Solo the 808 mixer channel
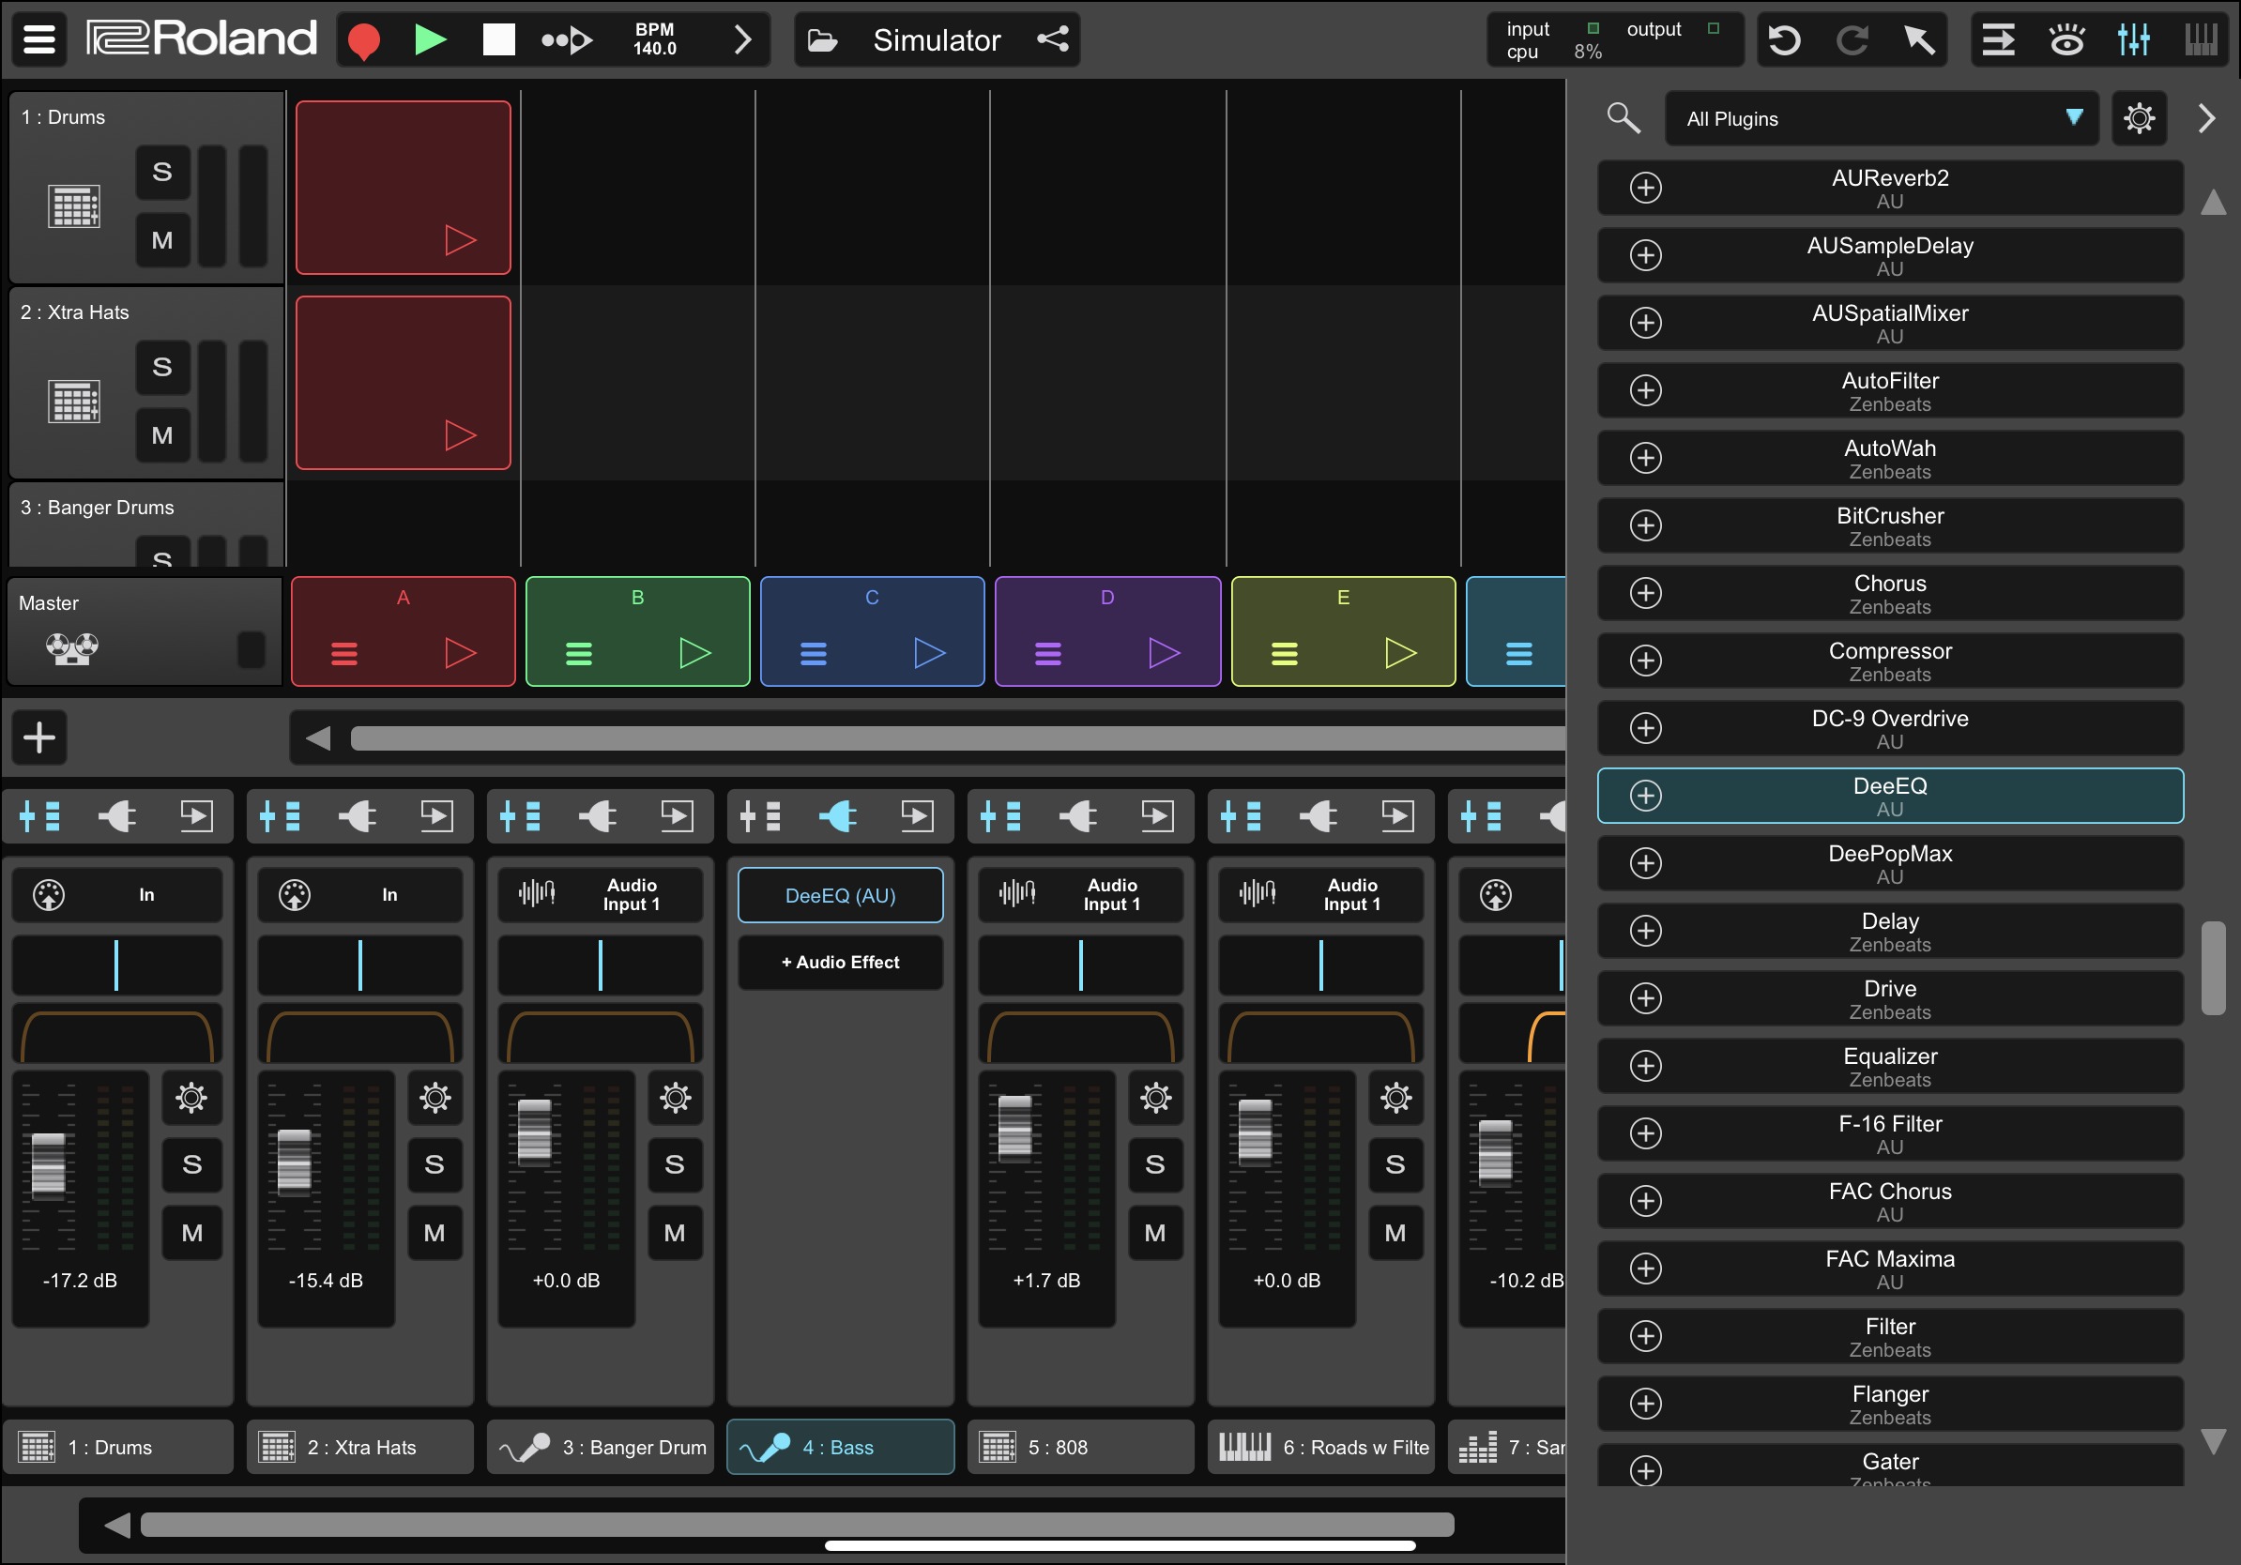The image size is (2241, 1565). (x=1154, y=1165)
